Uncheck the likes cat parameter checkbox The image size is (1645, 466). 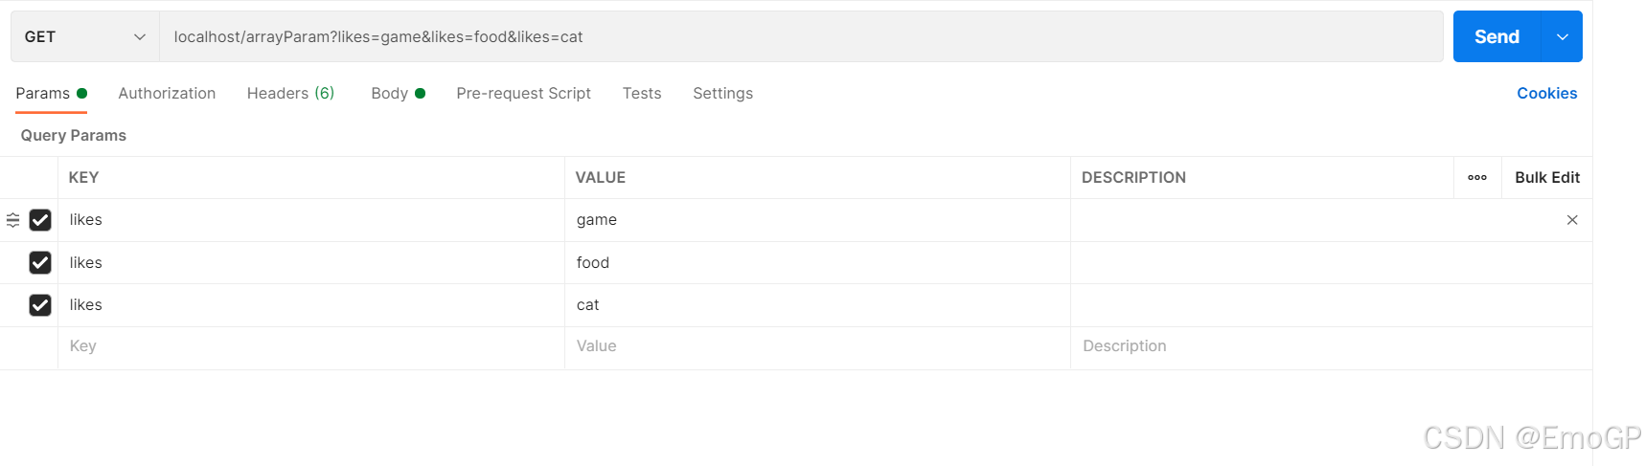tap(40, 305)
